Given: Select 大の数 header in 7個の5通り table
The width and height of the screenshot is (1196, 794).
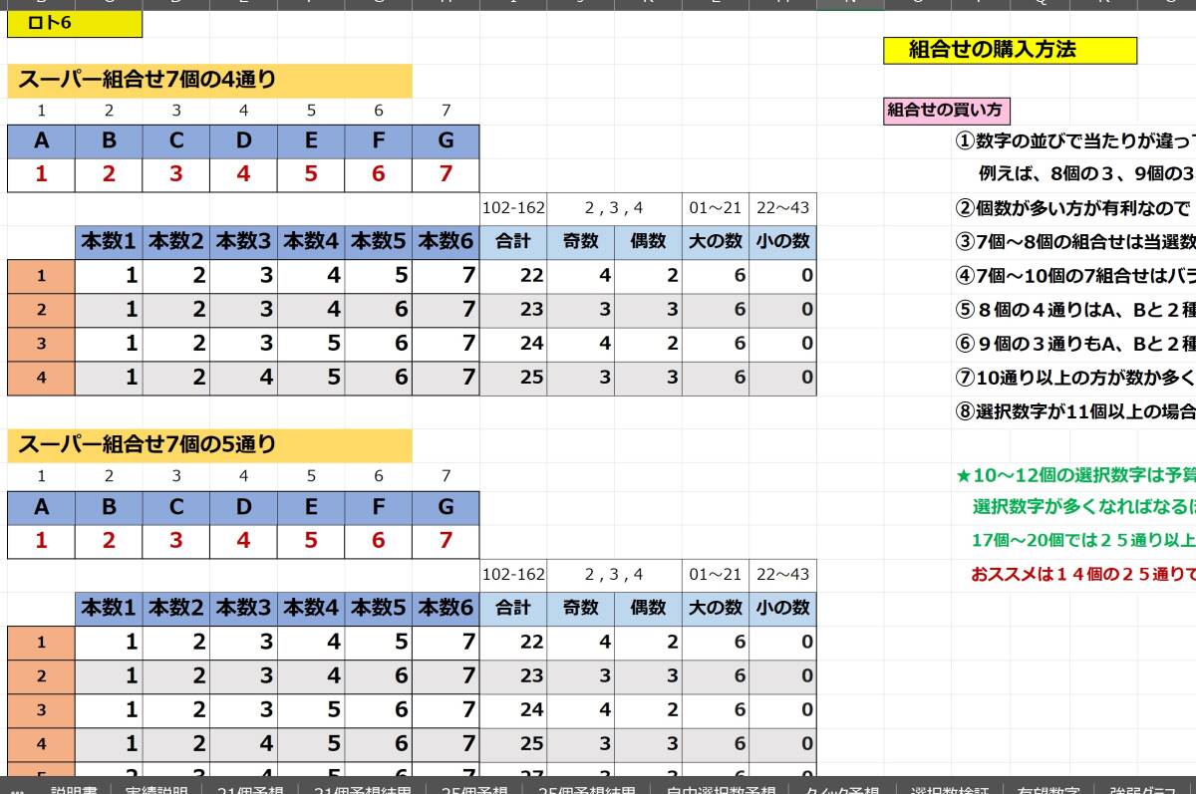Looking at the screenshot, I should tap(716, 608).
